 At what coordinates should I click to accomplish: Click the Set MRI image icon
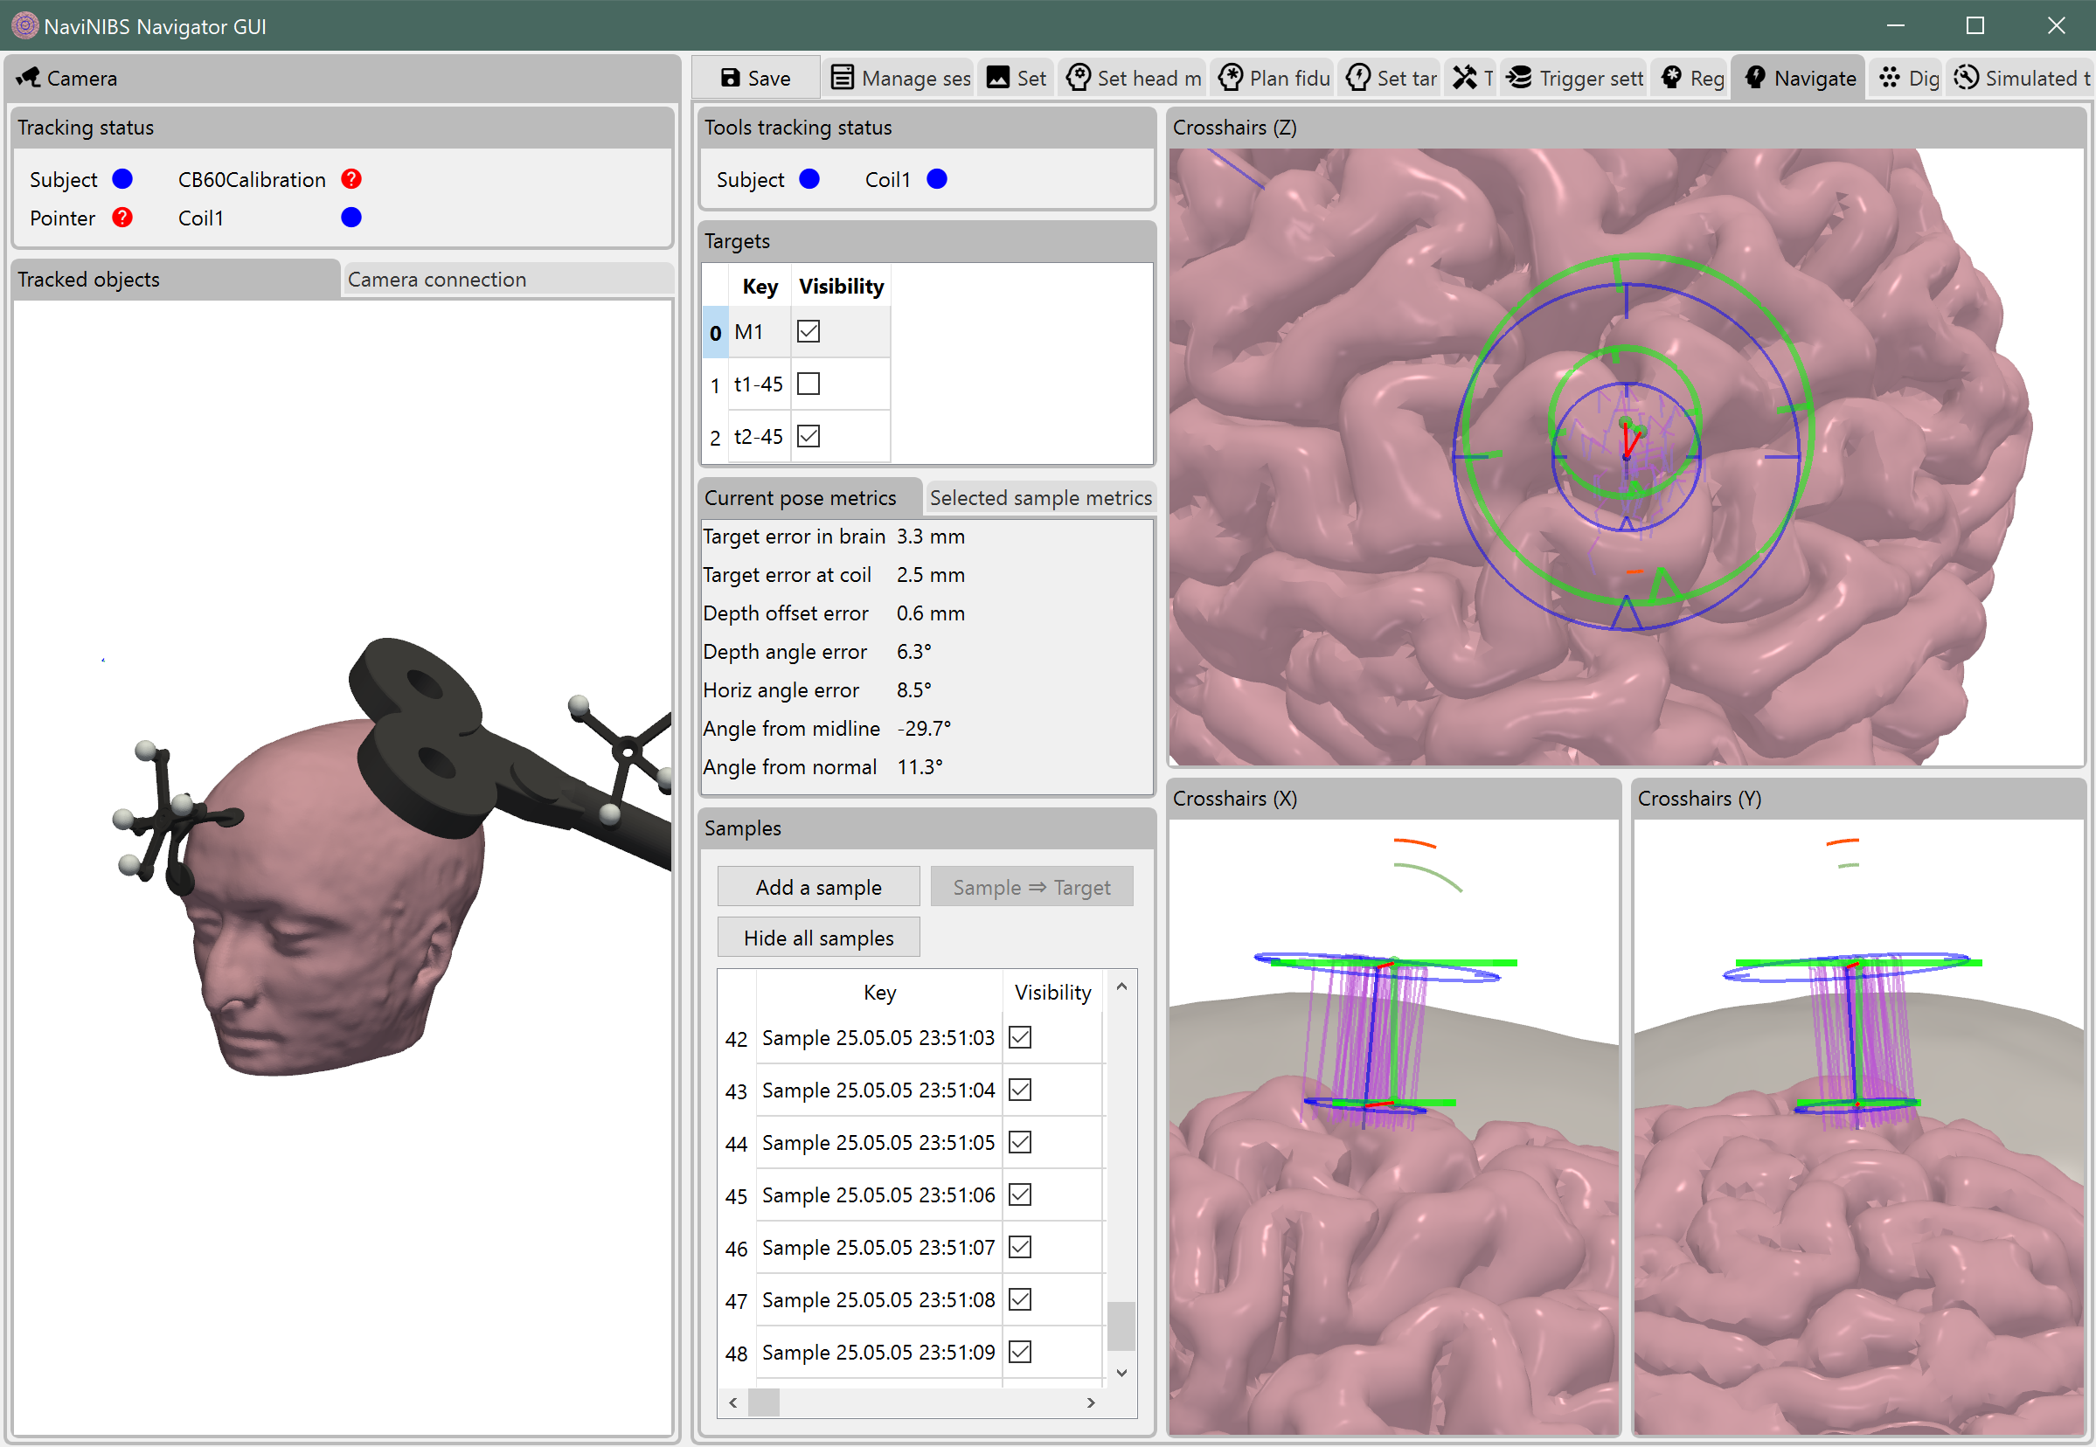[997, 78]
